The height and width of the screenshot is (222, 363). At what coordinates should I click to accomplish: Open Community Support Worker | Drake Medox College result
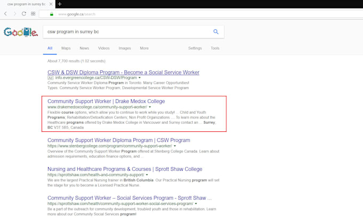coord(106,101)
